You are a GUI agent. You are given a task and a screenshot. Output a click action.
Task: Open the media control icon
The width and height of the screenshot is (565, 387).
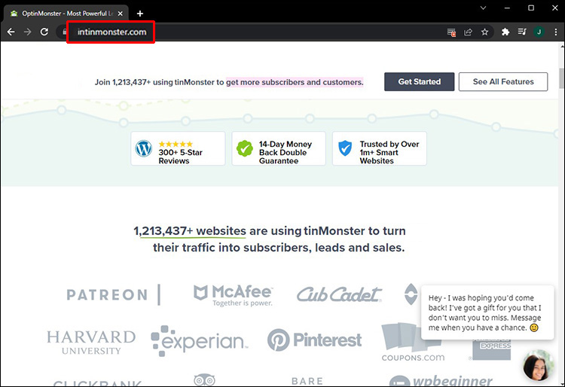(x=522, y=32)
